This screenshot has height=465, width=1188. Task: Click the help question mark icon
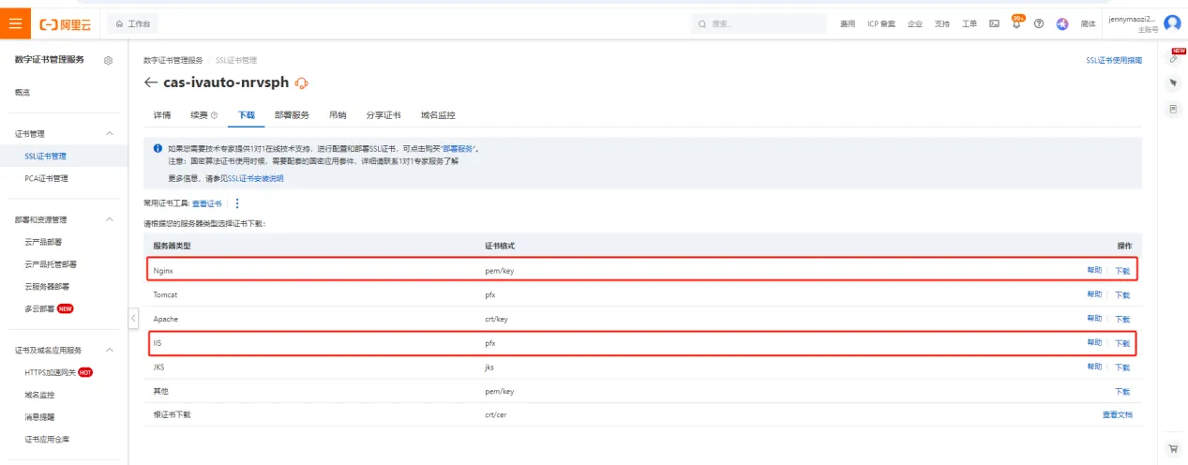point(1039,23)
